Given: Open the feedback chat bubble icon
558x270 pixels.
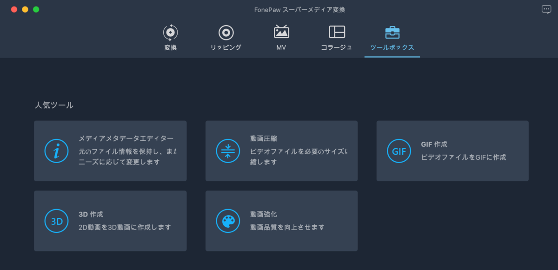Looking at the screenshot, I should [546, 9].
